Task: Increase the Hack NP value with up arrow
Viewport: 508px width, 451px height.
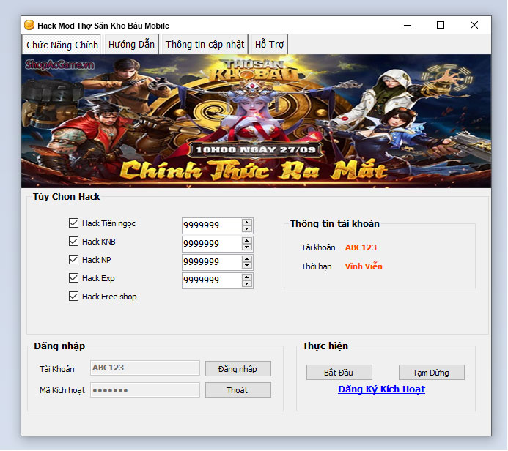Action: [x=247, y=259]
